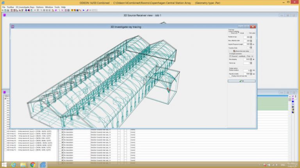Expand the Investigate parameter source dropdown
The image size is (300, 168).
point(252,56)
